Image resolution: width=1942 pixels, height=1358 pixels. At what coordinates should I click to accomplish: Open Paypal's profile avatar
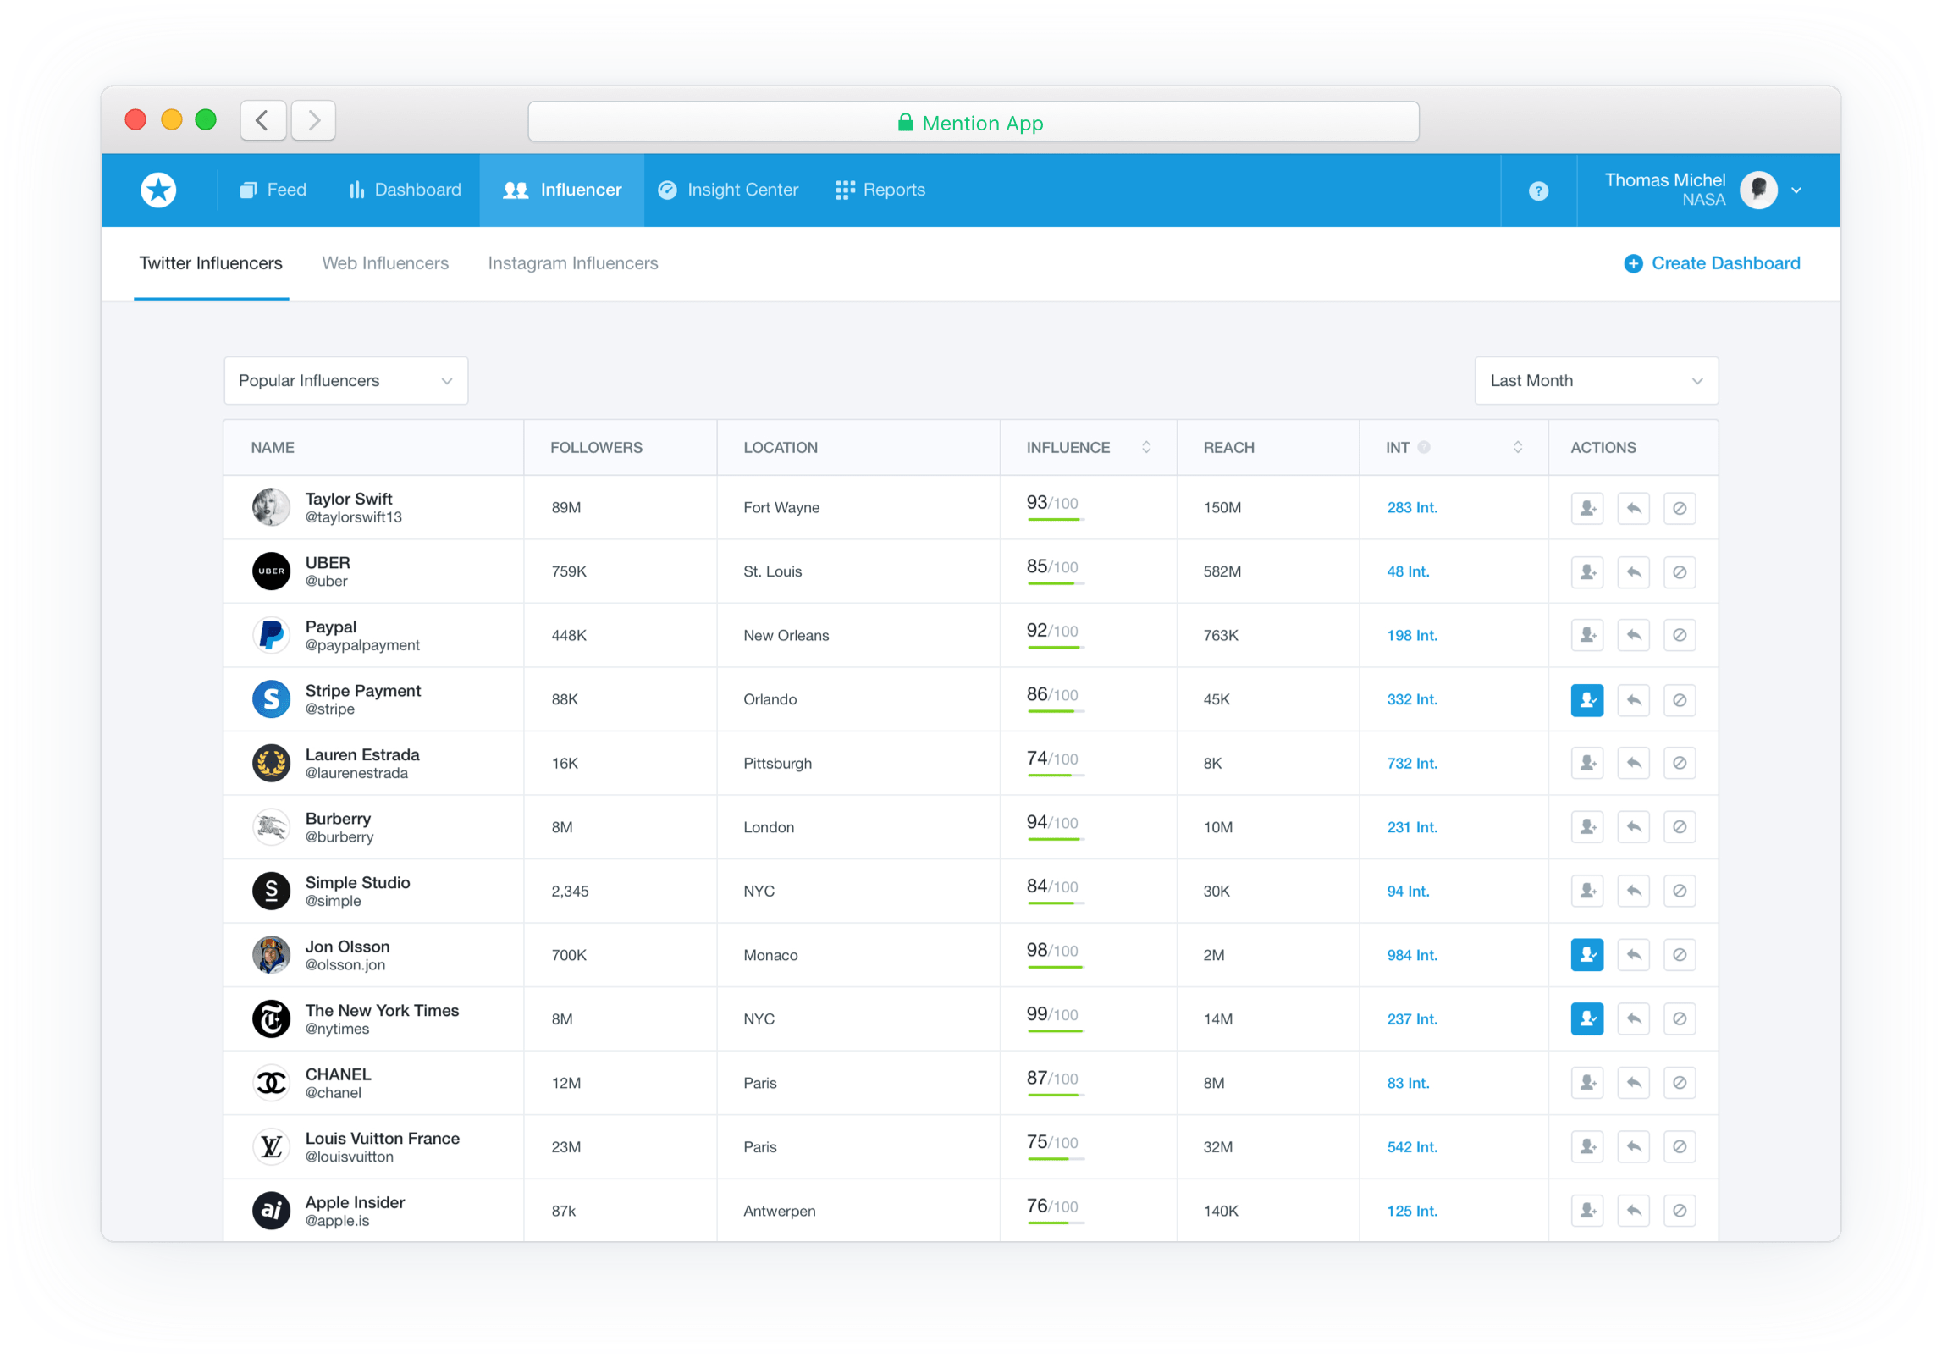[x=271, y=635]
